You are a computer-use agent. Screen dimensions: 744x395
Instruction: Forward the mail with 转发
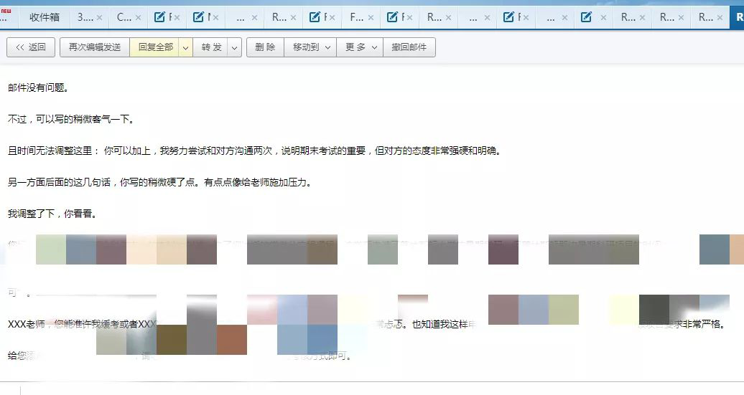pos(212,47)
